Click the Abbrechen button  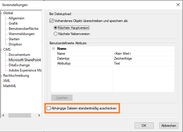[x=168, y=125]
